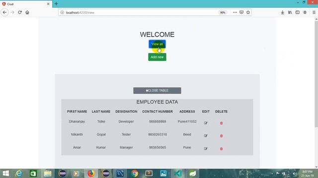Toggle the sidebar view
Viewport: 318px width, 178px height.
298,12
